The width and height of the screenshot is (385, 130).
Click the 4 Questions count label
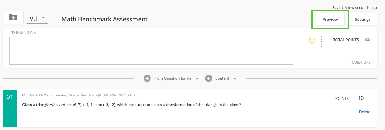pyautogui.click(x=359, y=62)
